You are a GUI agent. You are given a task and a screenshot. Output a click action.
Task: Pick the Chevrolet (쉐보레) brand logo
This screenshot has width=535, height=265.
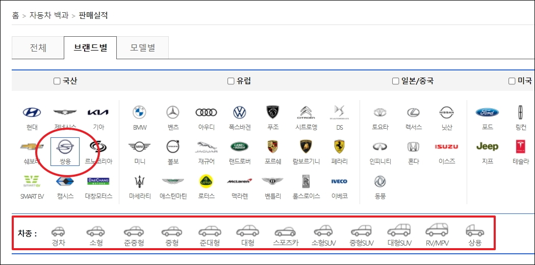[32, 147]
